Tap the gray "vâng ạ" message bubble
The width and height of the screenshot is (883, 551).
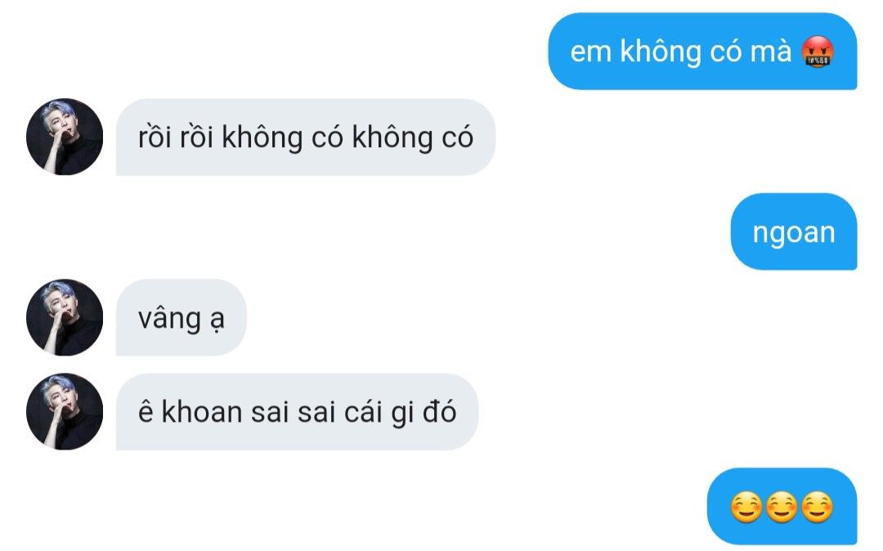(x=181, y=317)
